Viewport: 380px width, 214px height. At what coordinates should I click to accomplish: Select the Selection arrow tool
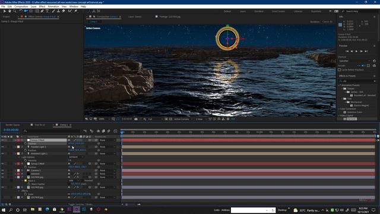[x=4, y=11]
